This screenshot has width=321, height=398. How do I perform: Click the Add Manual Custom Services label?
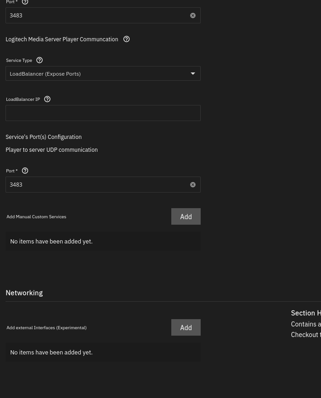36,216
